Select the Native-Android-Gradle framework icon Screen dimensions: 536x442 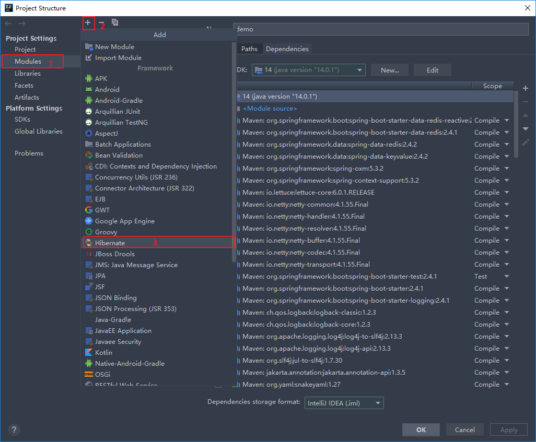(x=89, y=363)
